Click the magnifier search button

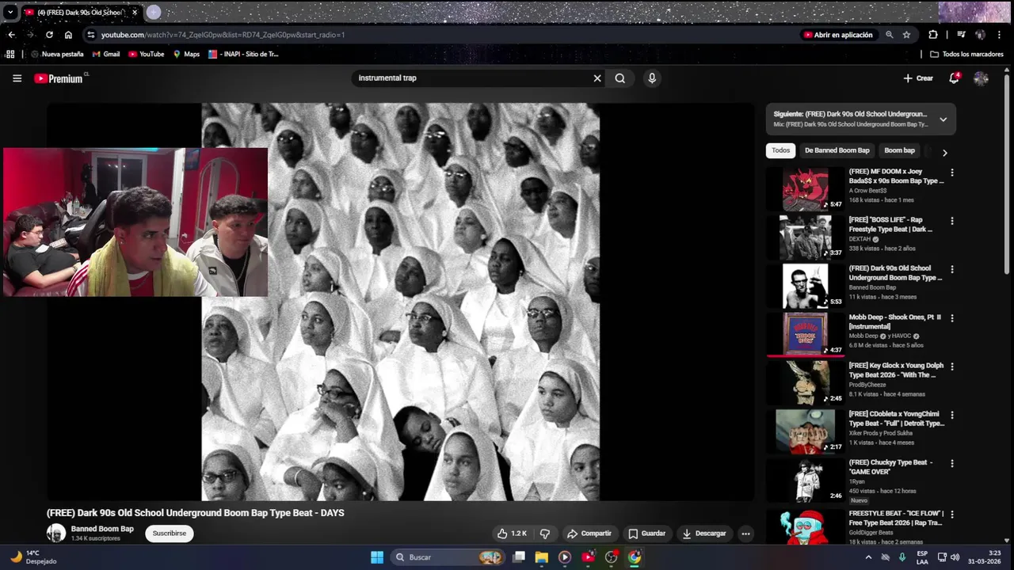pos(620,78)
